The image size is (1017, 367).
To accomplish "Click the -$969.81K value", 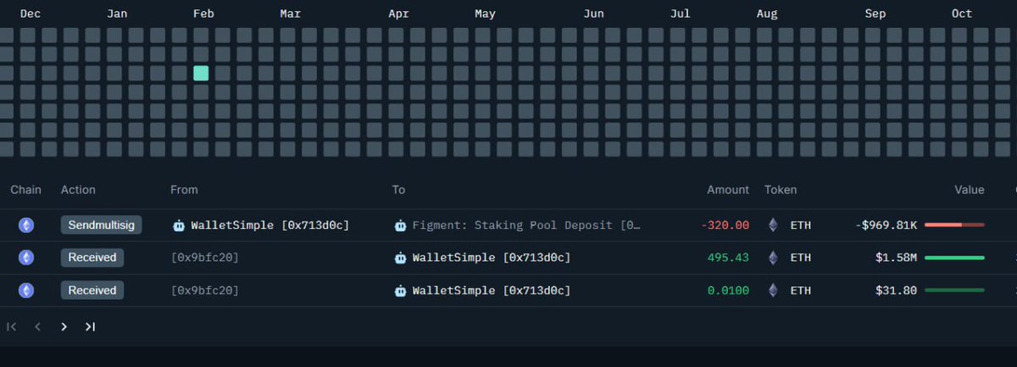I will 886,225.
